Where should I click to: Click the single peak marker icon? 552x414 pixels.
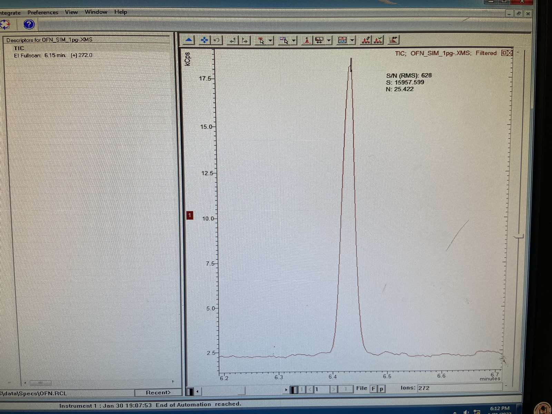306,41
